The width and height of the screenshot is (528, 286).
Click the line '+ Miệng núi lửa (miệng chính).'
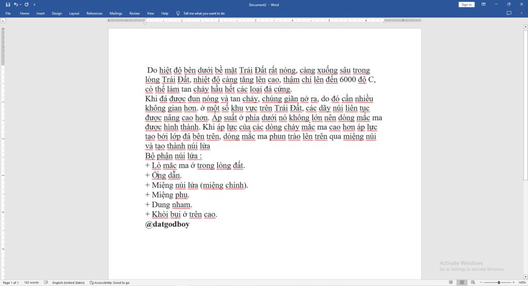click(196, 185)
